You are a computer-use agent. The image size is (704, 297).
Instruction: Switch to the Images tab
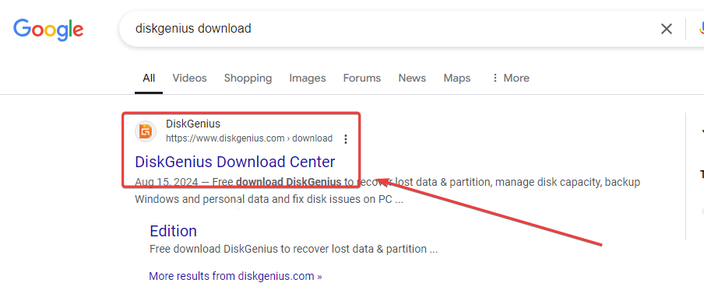pos(307,78)
